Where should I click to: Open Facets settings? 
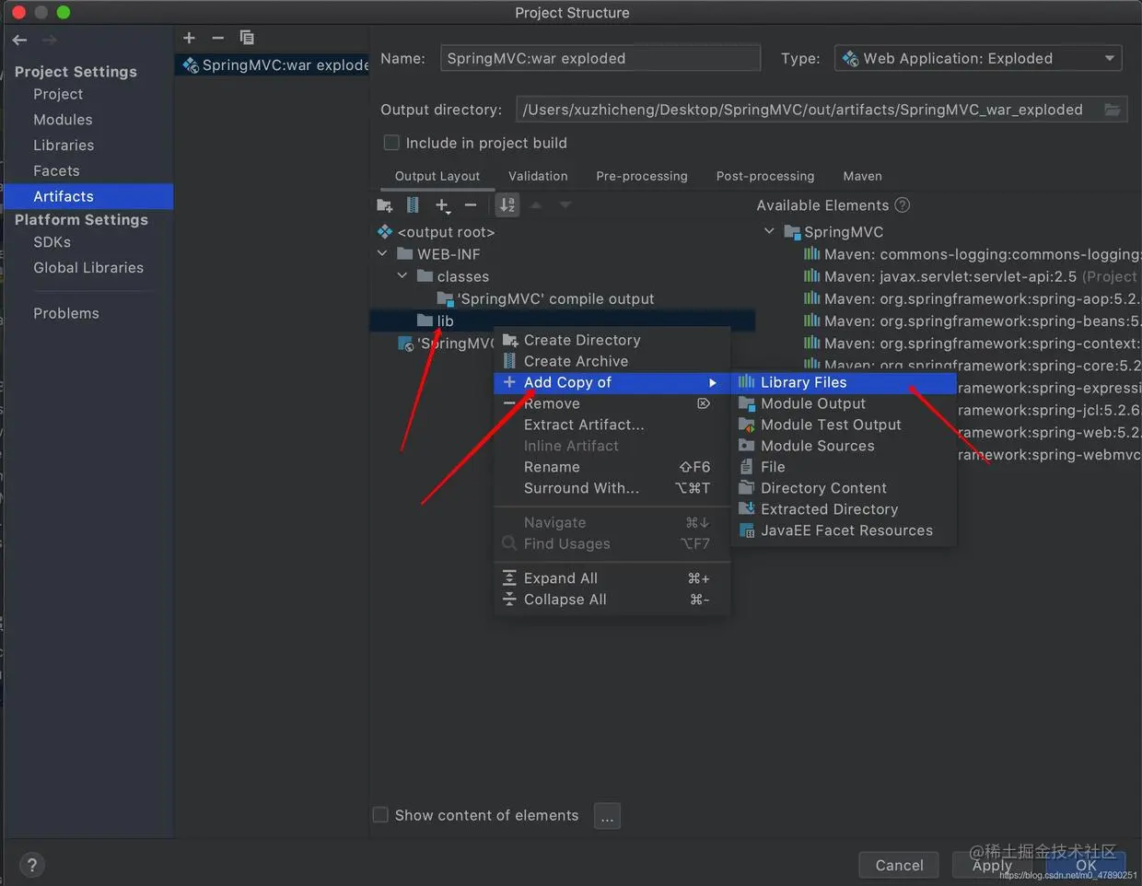coord(56,171)
